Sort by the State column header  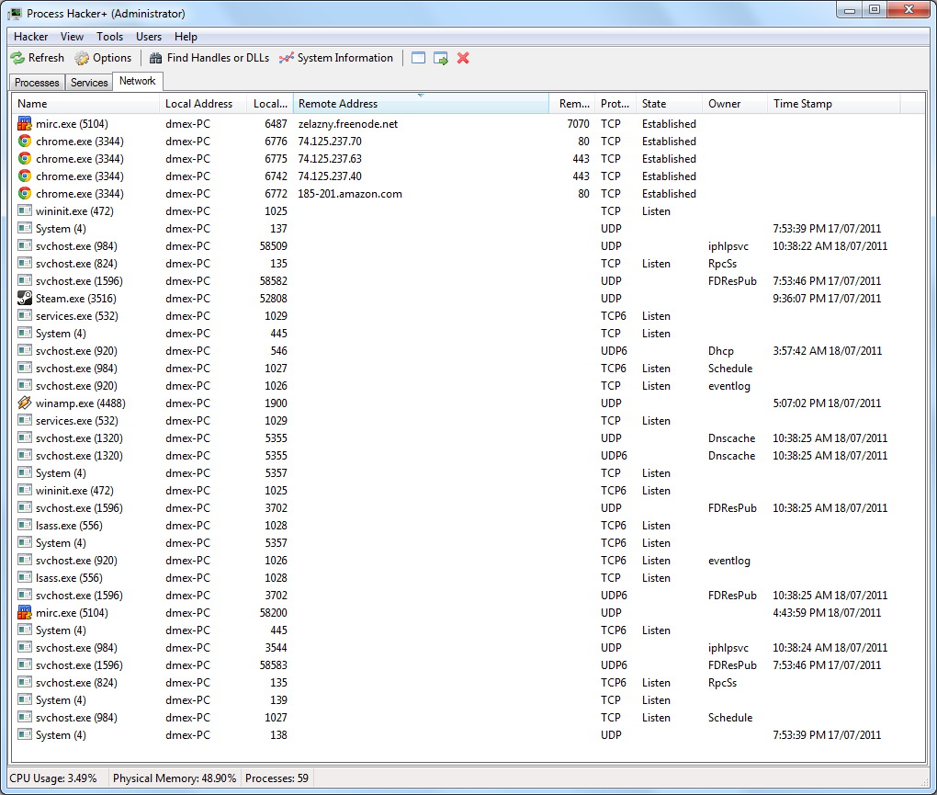point(670,104)
